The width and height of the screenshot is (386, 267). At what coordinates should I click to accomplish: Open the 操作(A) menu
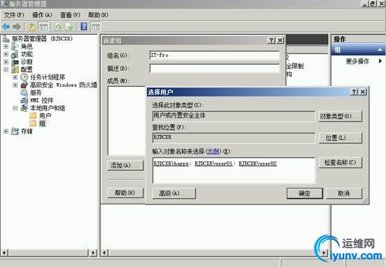(x=42, y=15)
